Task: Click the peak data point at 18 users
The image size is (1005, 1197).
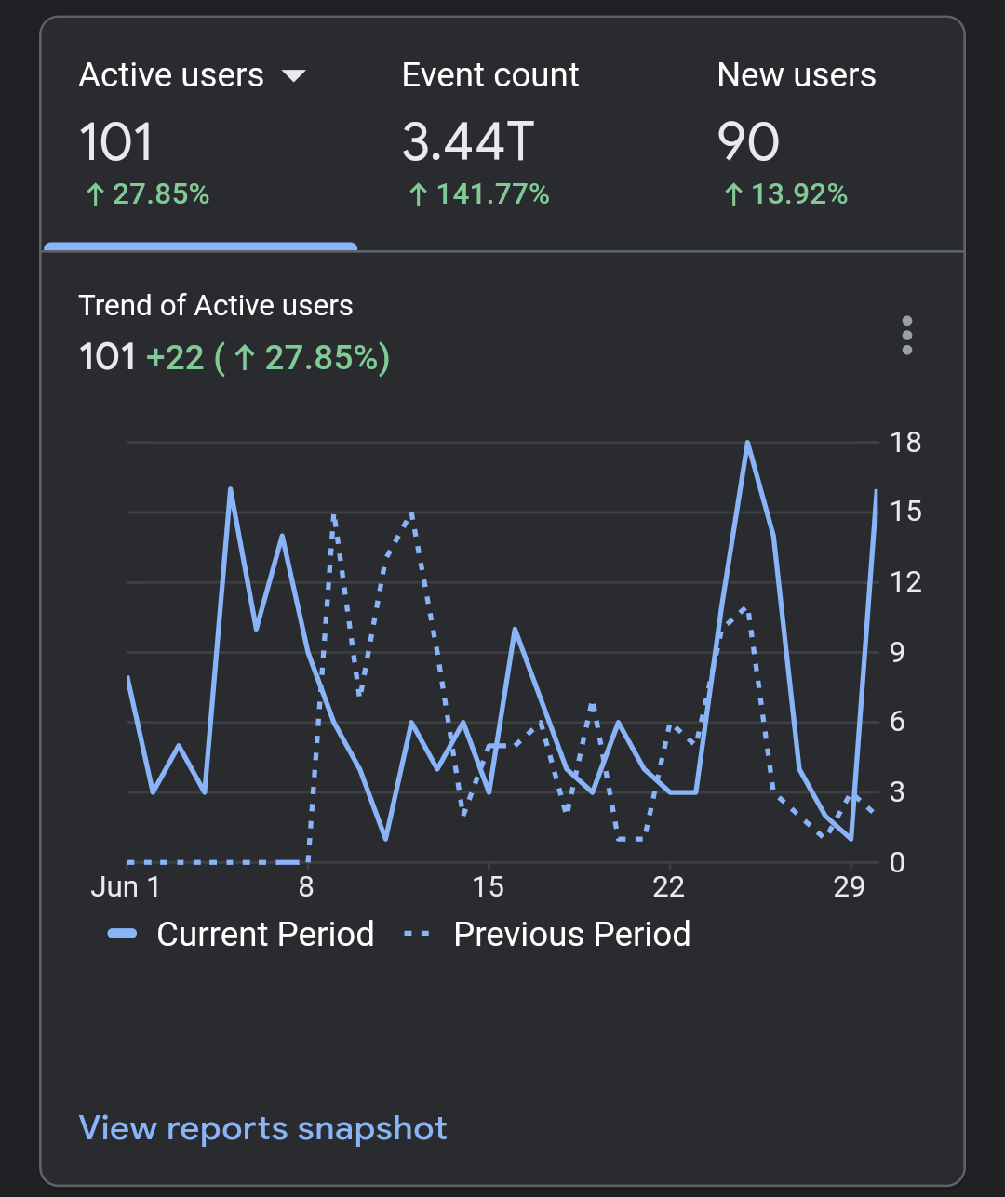Action: coord(747,443)
